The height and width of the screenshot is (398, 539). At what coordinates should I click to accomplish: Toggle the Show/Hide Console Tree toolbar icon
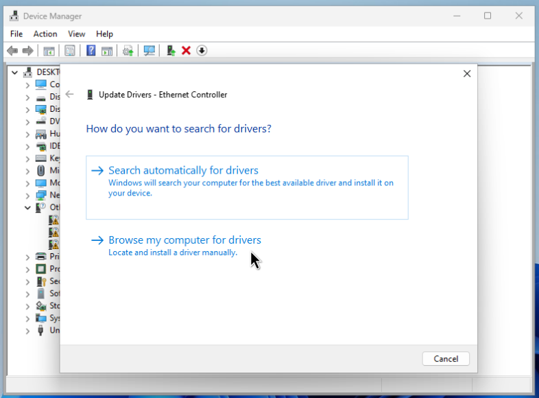point(49,51)
